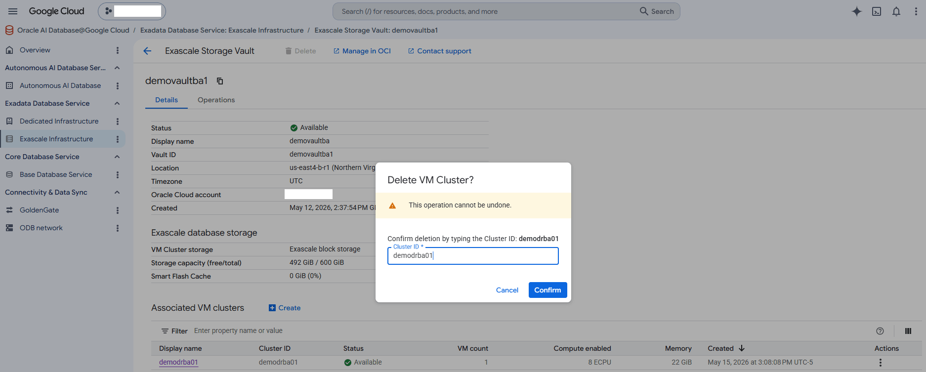This screenshot has width=926, height=372.
Task: Click the Delete vault button
Action: tap(300, 51)
